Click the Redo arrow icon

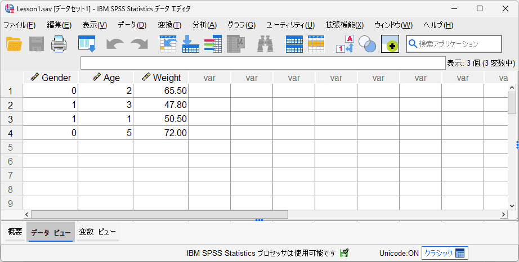point(139,44)
